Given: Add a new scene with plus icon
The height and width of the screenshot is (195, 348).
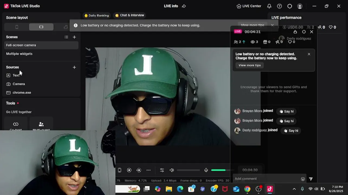Looking at the screenshot, I should click(x=74, y=37).
